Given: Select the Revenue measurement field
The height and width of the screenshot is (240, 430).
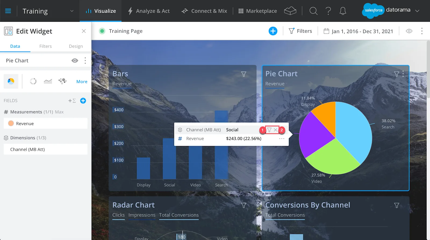Looking at the screenshot, I should click(x=46, y=123).
